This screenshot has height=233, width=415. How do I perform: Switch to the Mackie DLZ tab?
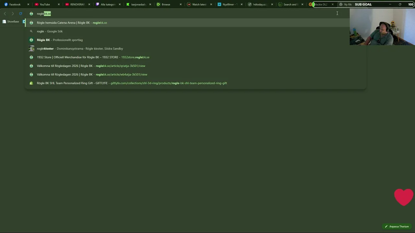[320, 5]
